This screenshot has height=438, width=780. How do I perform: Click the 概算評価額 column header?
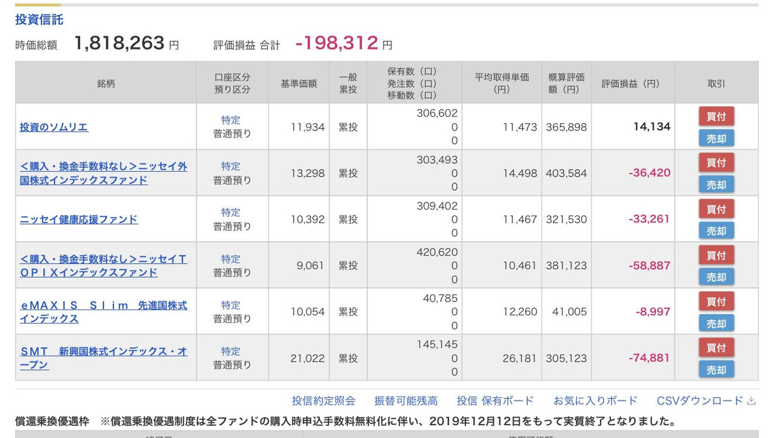566,83
